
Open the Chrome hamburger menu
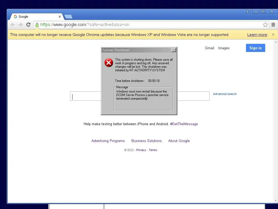273,24
